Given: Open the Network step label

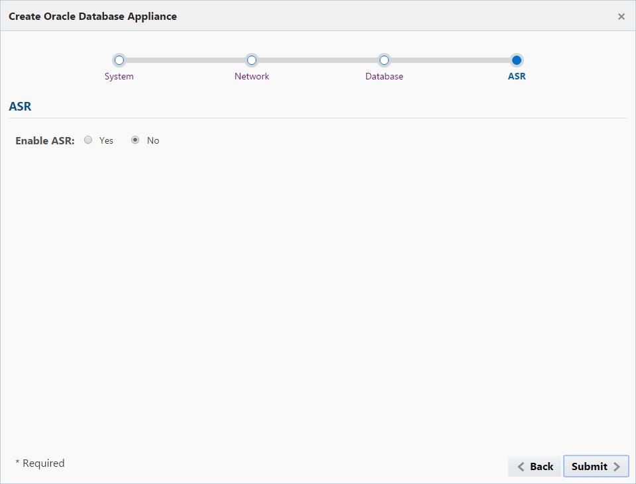Looking at the screenshot, I should click(252, 76).
